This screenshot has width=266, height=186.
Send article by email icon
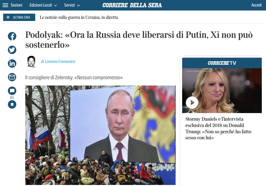(12, 77)
